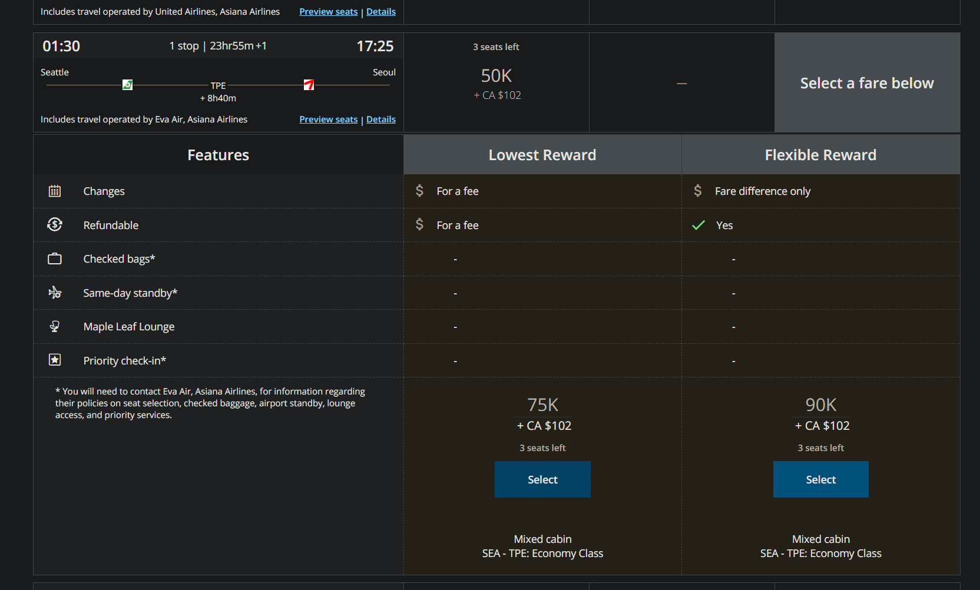
Task: Click the Checked bags* feature label
Action: [119, 258]
